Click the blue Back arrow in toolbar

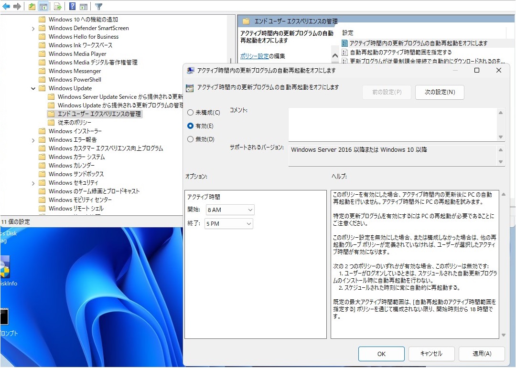(x=6, y=6)
